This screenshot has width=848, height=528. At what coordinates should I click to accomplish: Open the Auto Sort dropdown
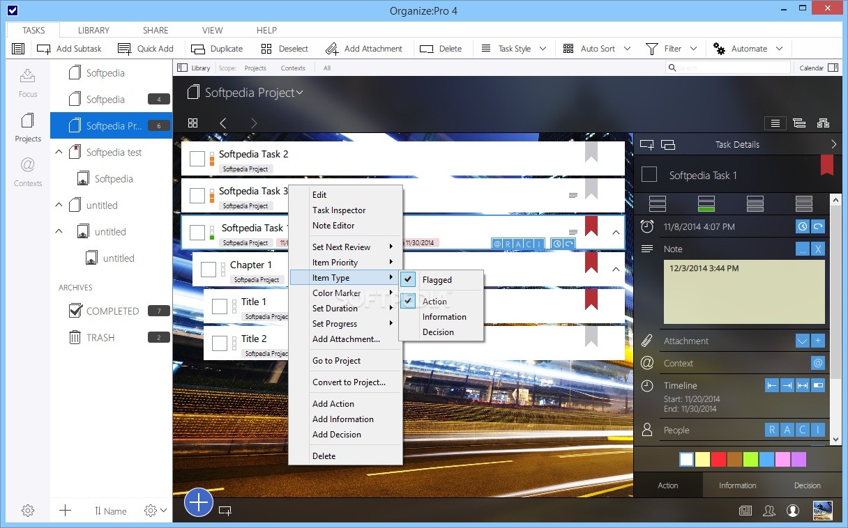[x=596, y=49]
